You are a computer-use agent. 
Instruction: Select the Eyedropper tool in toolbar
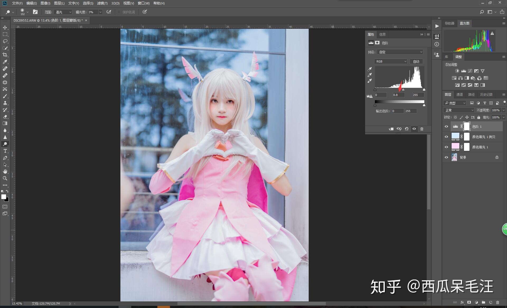[5, 62]
